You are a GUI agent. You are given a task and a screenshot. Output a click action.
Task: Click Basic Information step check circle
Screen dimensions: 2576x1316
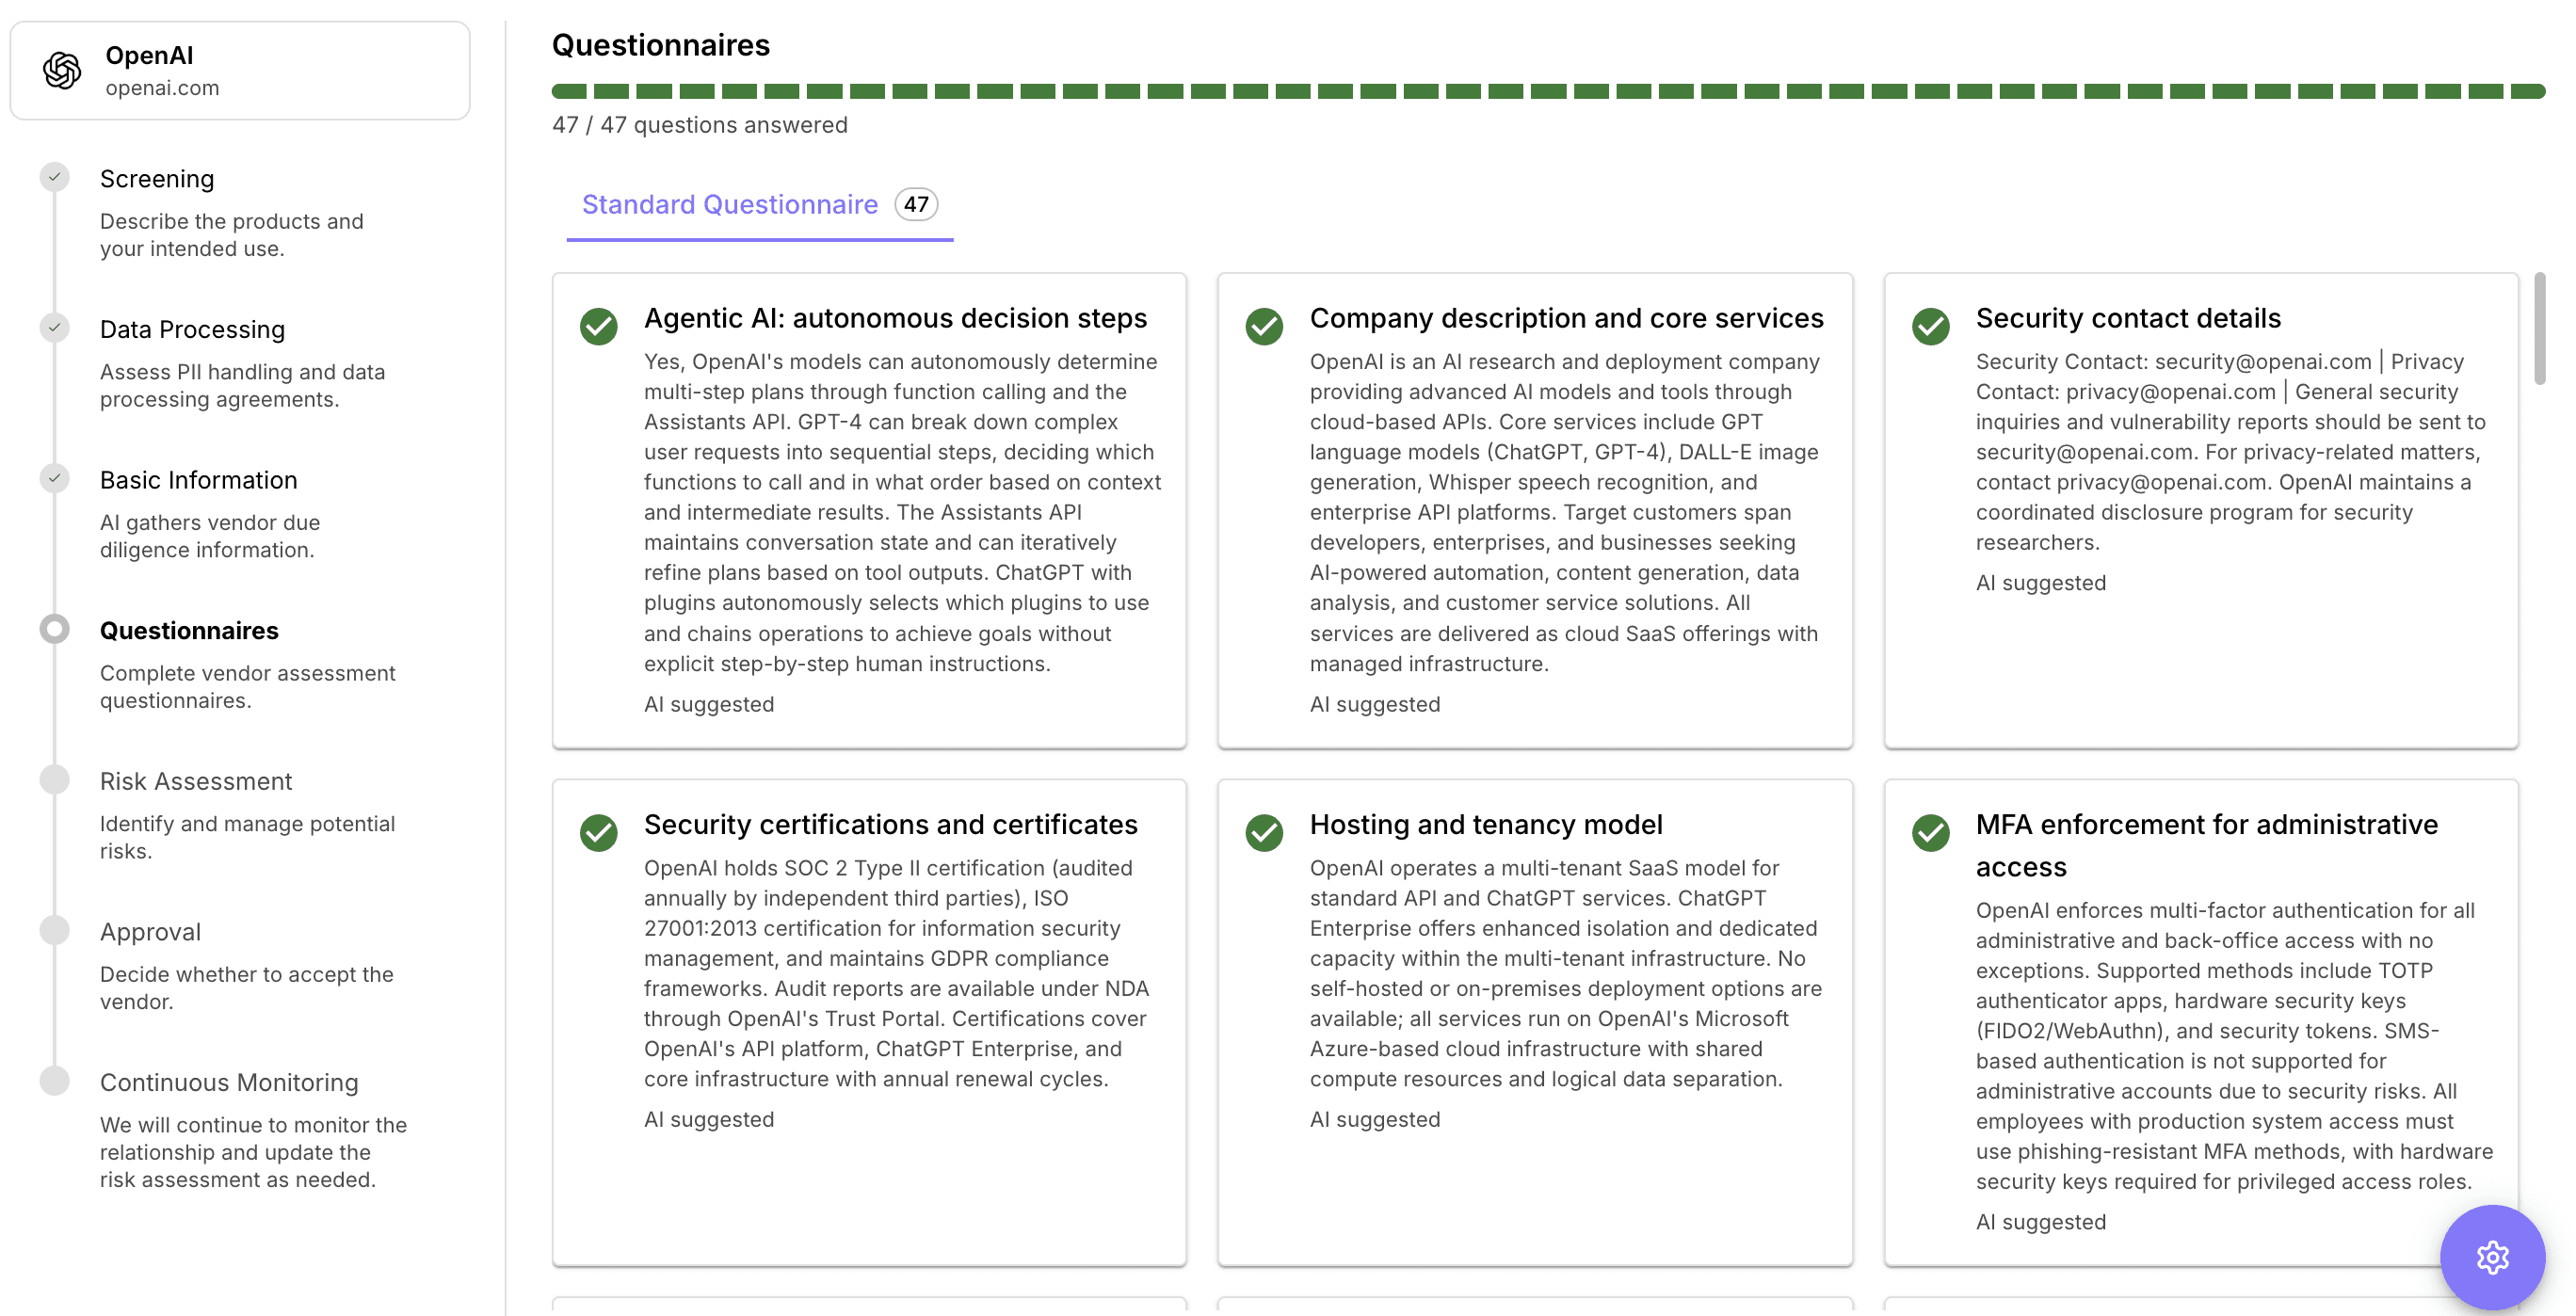[55, 478]
